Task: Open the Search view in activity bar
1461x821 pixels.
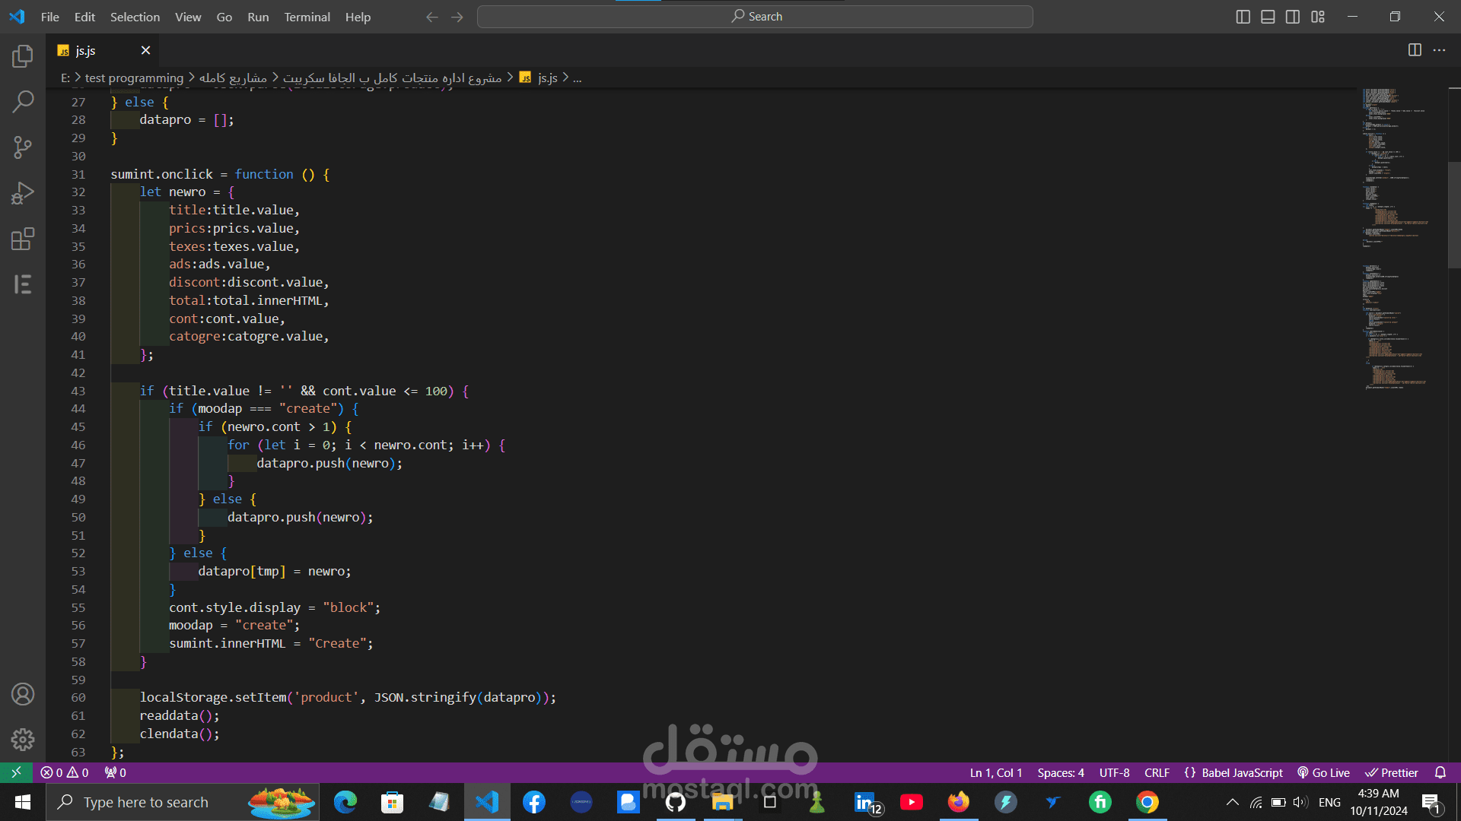Action: tap(23, 102)
